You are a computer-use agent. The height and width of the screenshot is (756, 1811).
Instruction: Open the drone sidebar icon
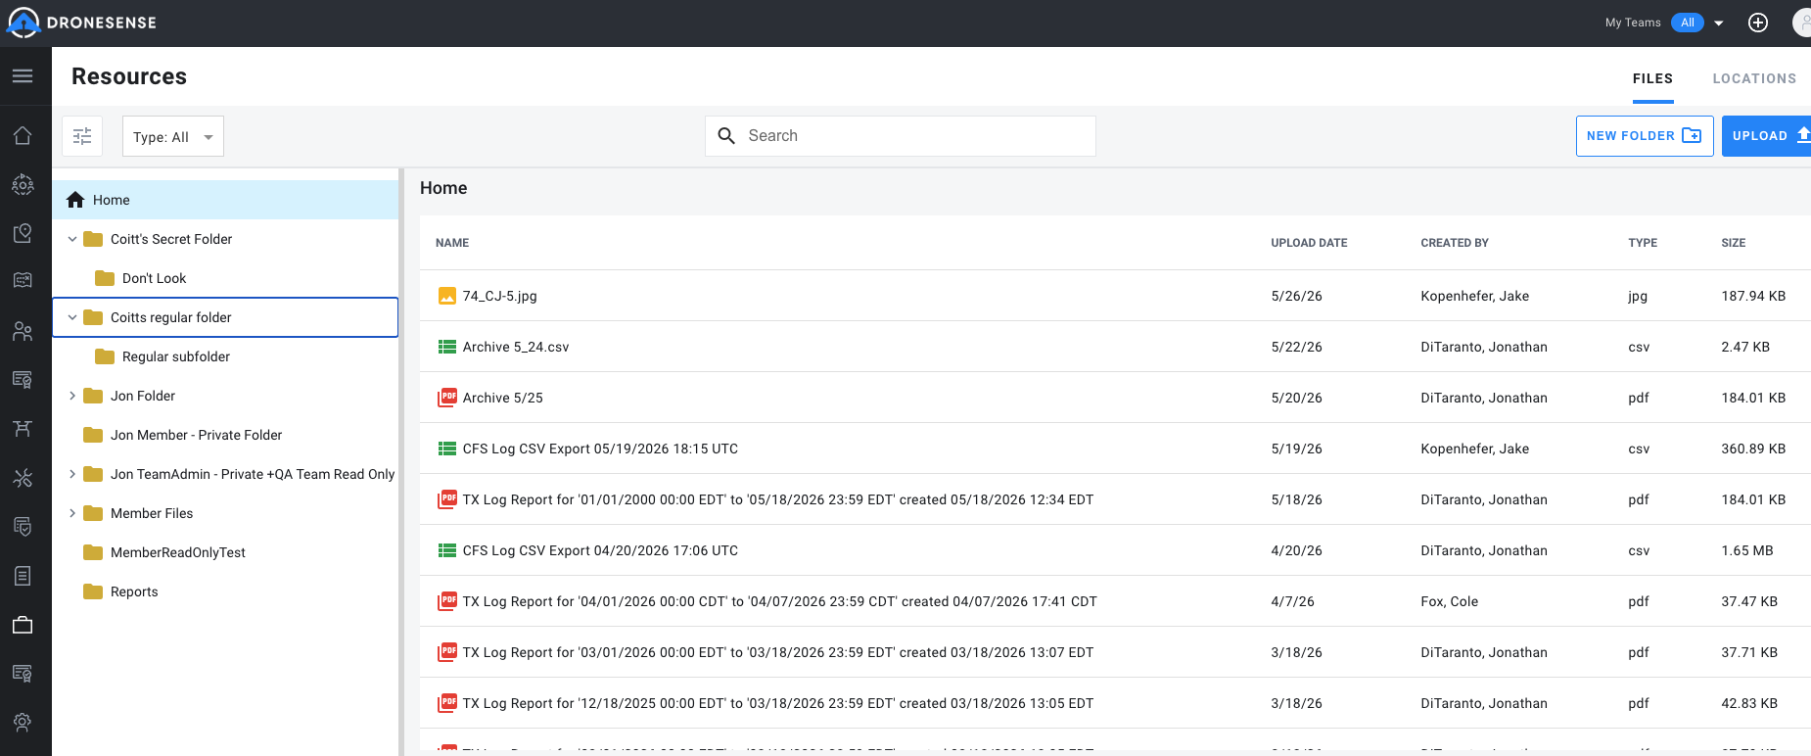tap(23, 428)
